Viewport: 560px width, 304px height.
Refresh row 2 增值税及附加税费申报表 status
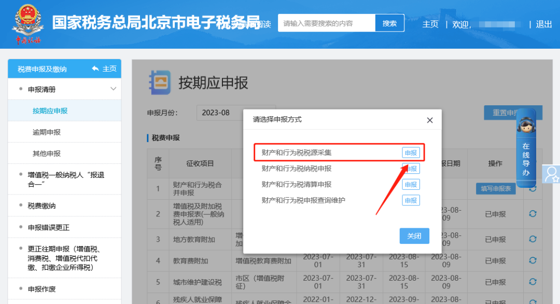point(533,214)
